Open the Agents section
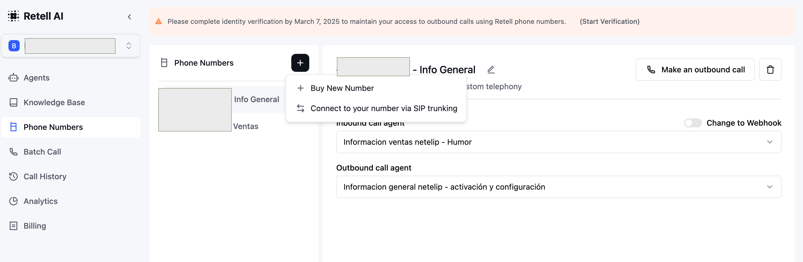This screenshot has width=803, height=262. point(71,78)
